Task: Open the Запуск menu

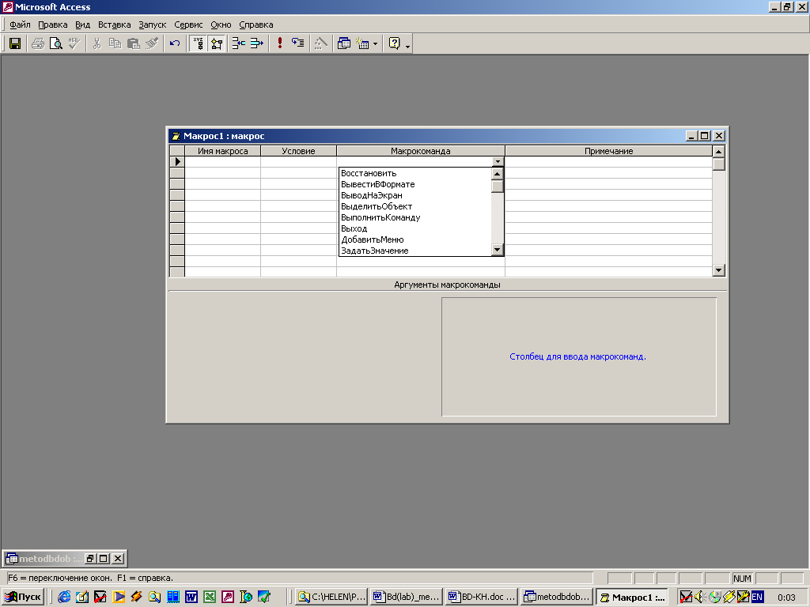Action: pyautogui.click(x=153, y=25)
